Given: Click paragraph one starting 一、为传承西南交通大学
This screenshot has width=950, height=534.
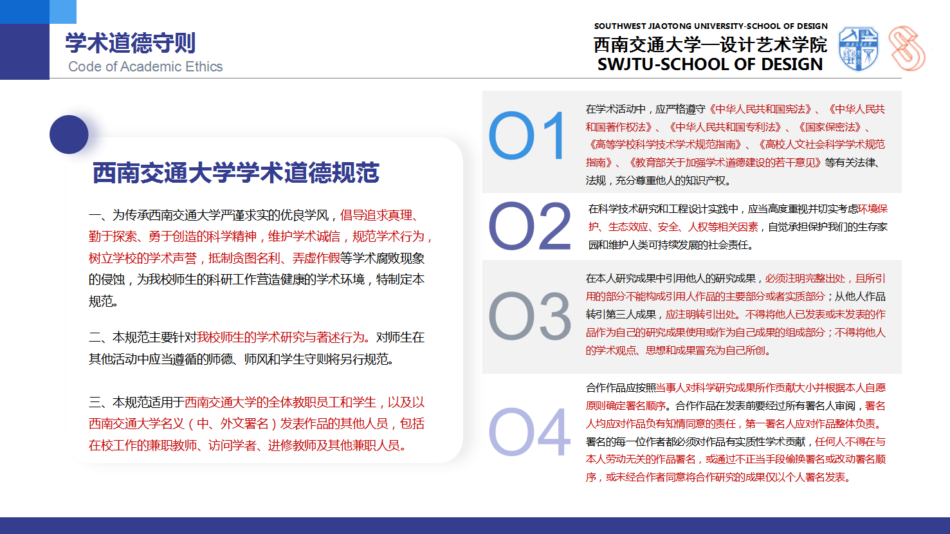Looking at the screenshot, I should point(260,258).
